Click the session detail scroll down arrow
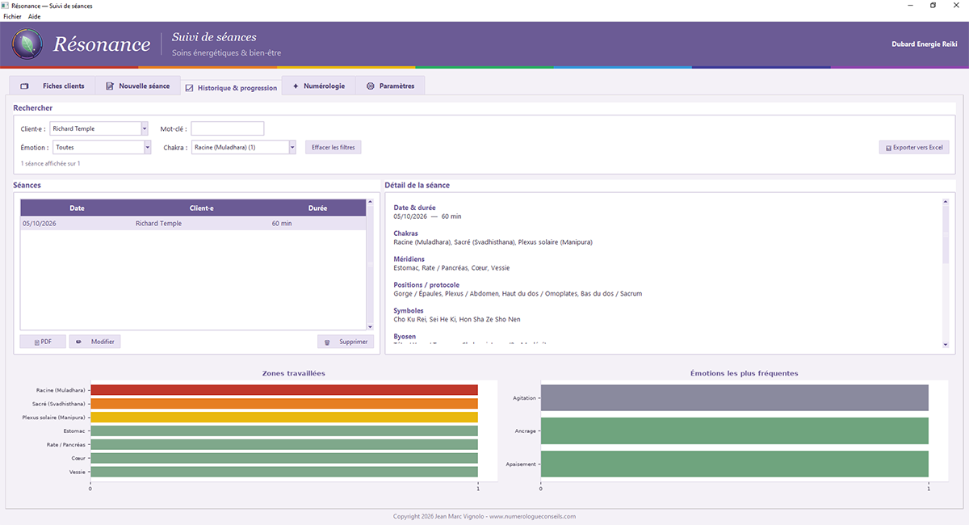Viewport: 969px width, 525px height. click(946, 345)
